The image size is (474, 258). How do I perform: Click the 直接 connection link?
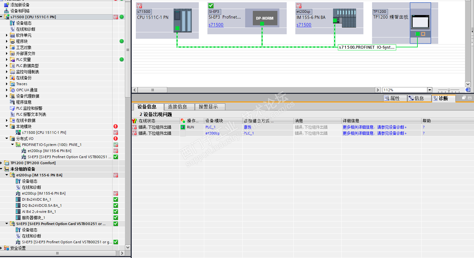pos(248,127)
